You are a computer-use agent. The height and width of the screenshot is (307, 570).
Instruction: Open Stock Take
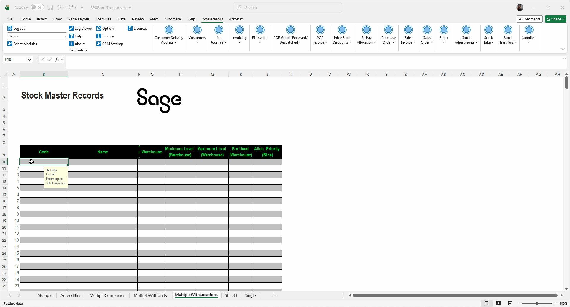click(x=488, y=35)
